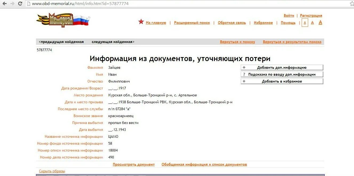
Task: Collapse document images via Скрыть образы
Action: click(x=52, y=171)
